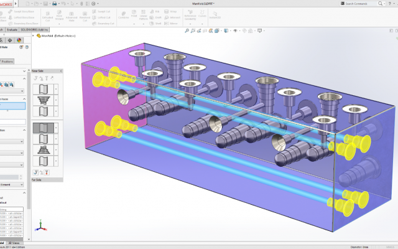Click the Advanced Hole tool

coord(72,17)
